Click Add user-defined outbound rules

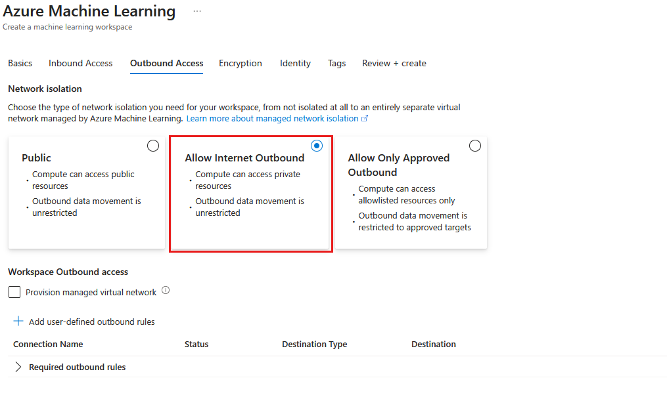[x=91, y=322]
